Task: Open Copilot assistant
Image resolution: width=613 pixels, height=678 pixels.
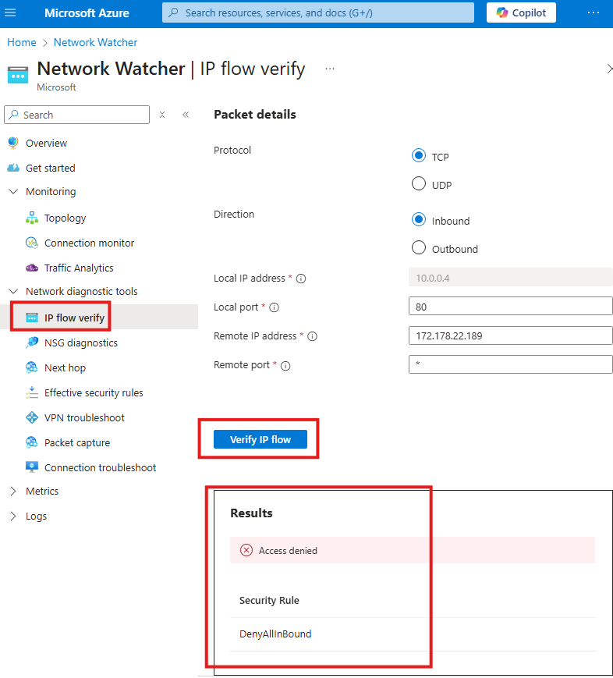Action: [x=521, y=12]
